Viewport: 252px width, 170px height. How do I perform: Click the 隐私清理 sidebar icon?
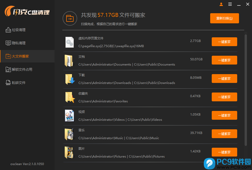tap(8, 43)
